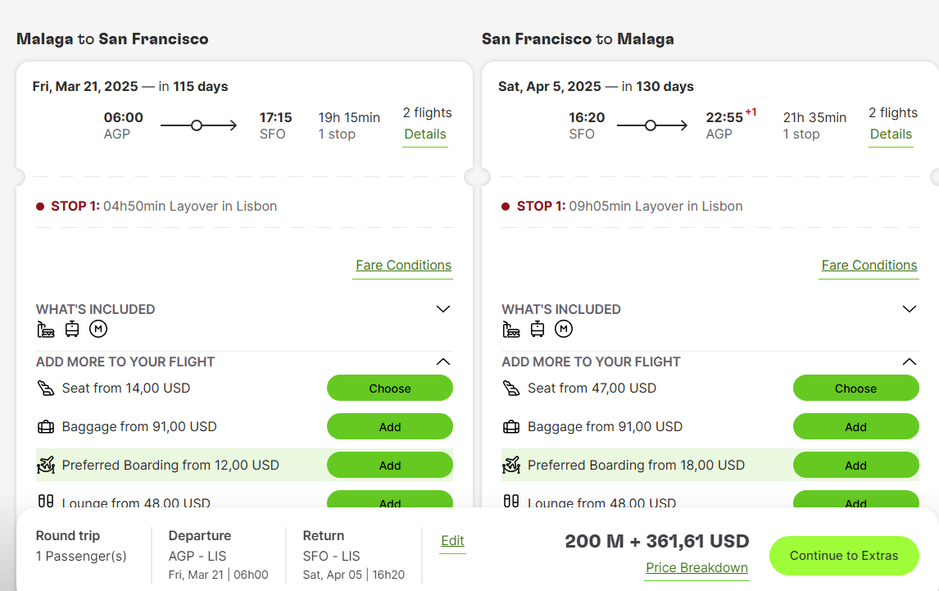Open Details for the AGP to SFO flight

[x=425, y=134]
